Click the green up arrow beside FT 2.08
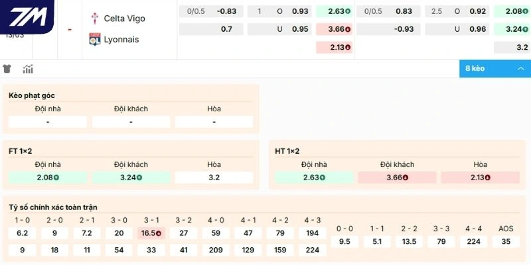Screen dimensions: 531x265 point(56,178)
